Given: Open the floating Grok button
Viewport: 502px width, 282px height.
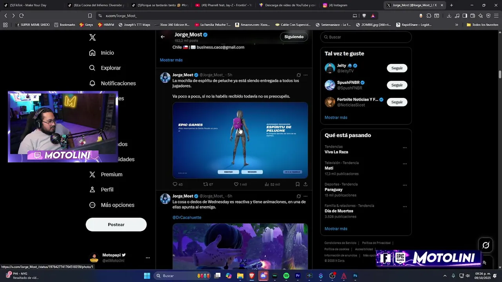Looking at the screenshot, I should (x=486, y=245).
